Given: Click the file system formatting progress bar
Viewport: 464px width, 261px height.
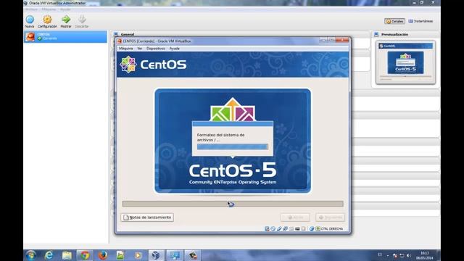Looking at the screenshot, I should tap(232, 146).
